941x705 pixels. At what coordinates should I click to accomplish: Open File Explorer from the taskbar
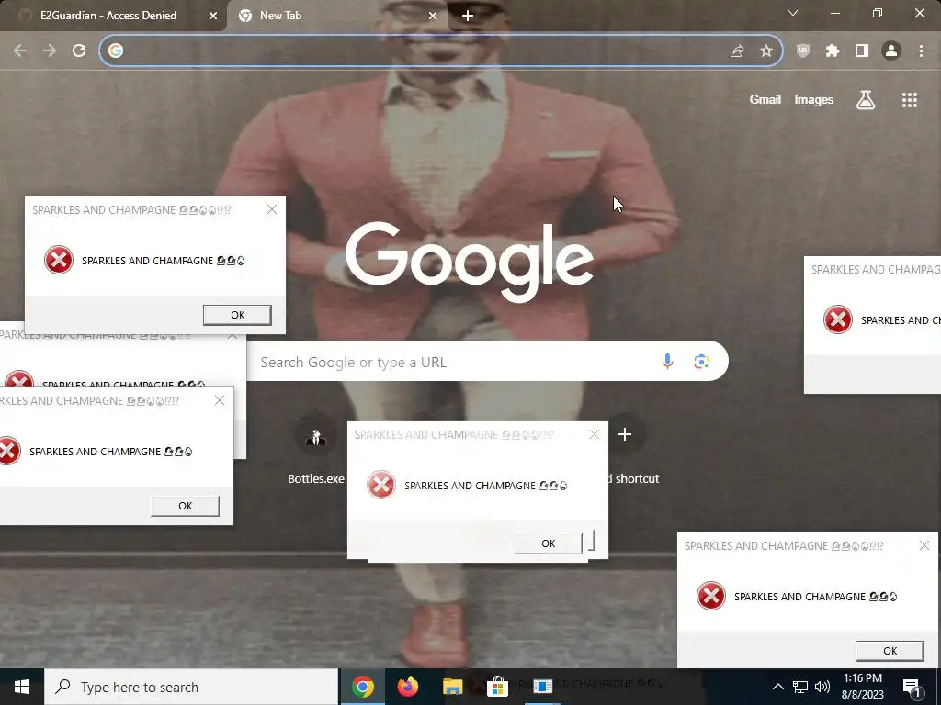point(452,687)
